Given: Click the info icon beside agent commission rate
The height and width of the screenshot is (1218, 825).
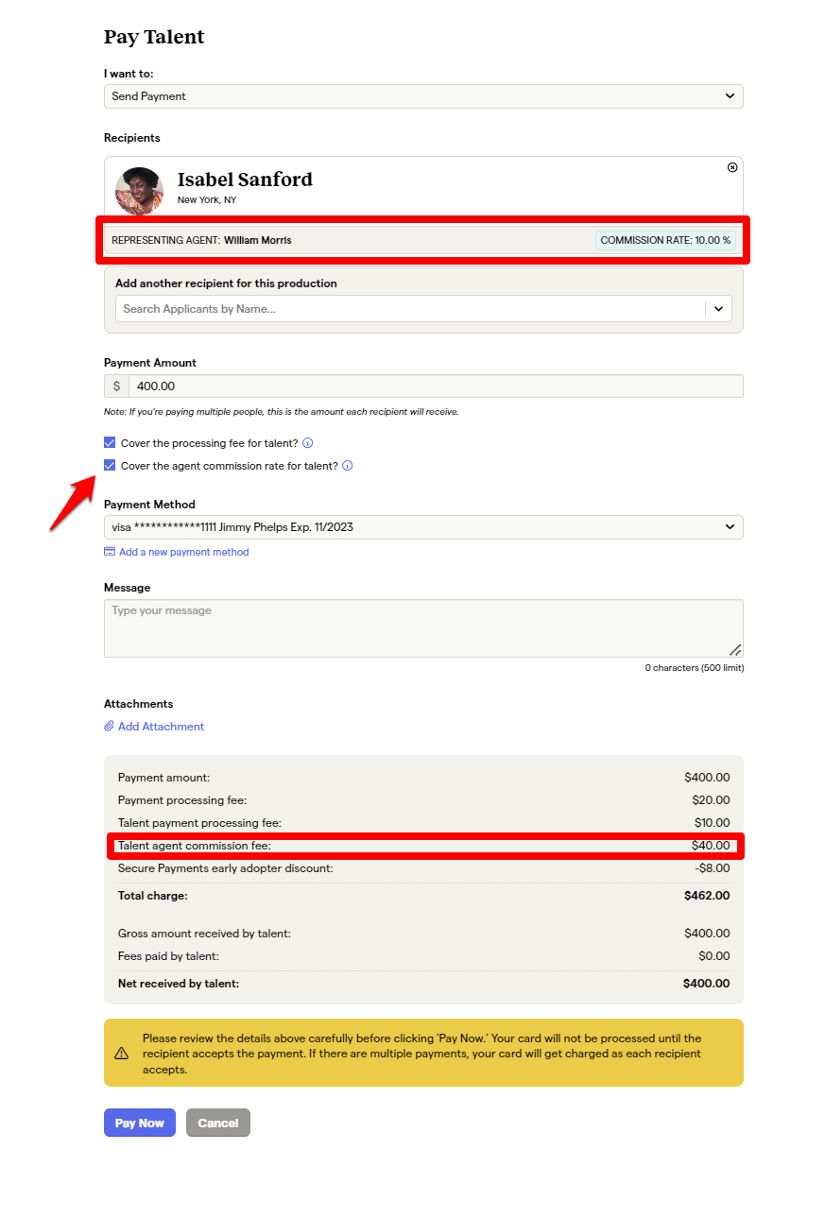Looking at the screenshot, I should point(347,466).
